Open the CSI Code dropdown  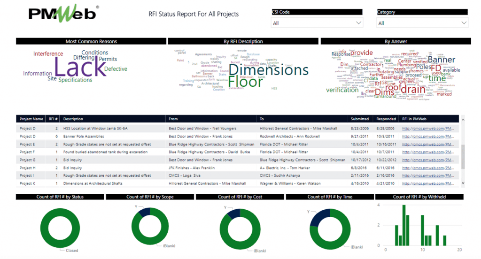point(317,23)
